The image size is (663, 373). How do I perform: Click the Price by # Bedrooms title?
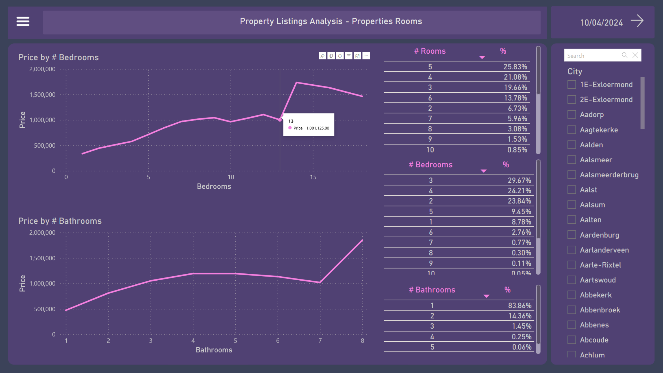[59, 57]
